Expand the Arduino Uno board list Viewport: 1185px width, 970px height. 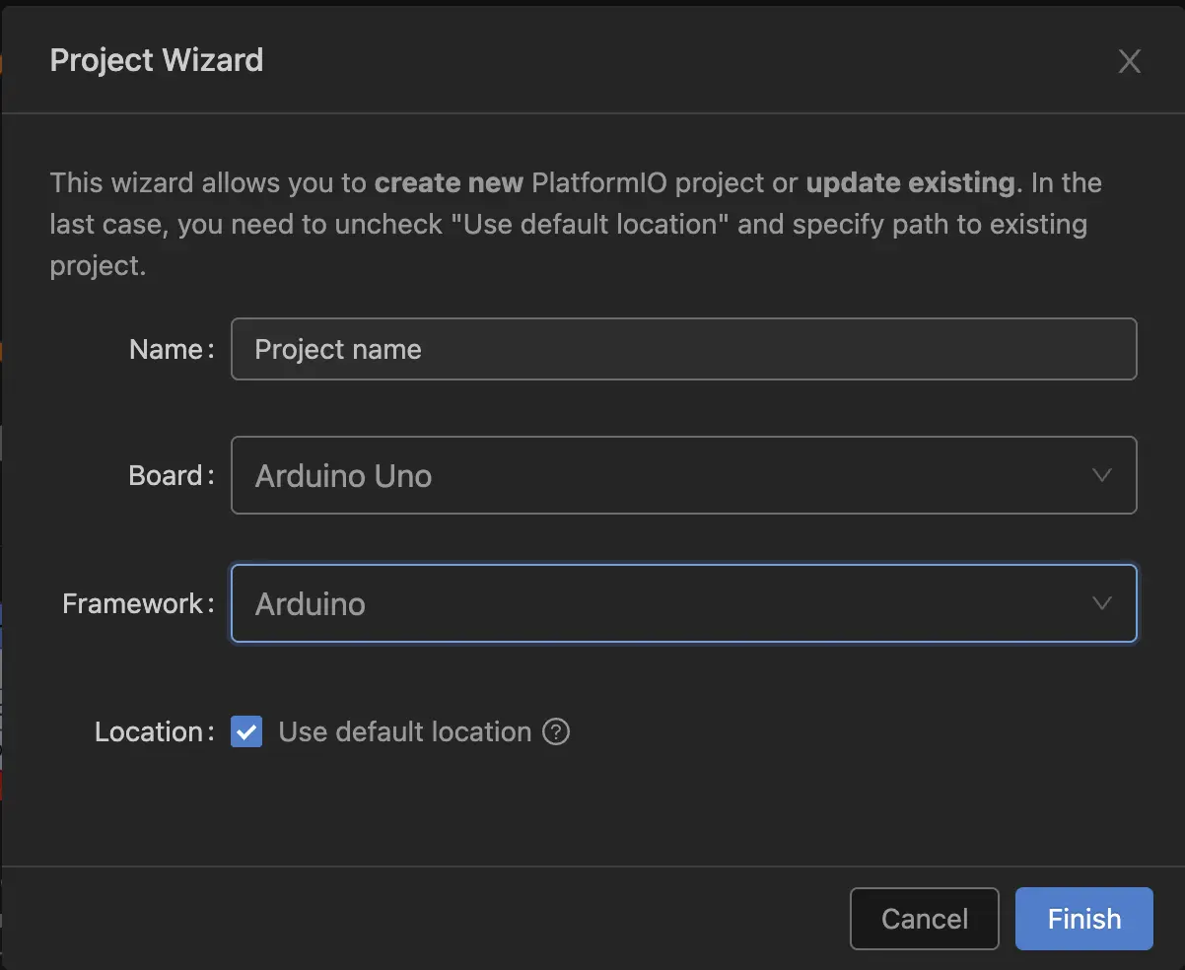click(683, 475)
